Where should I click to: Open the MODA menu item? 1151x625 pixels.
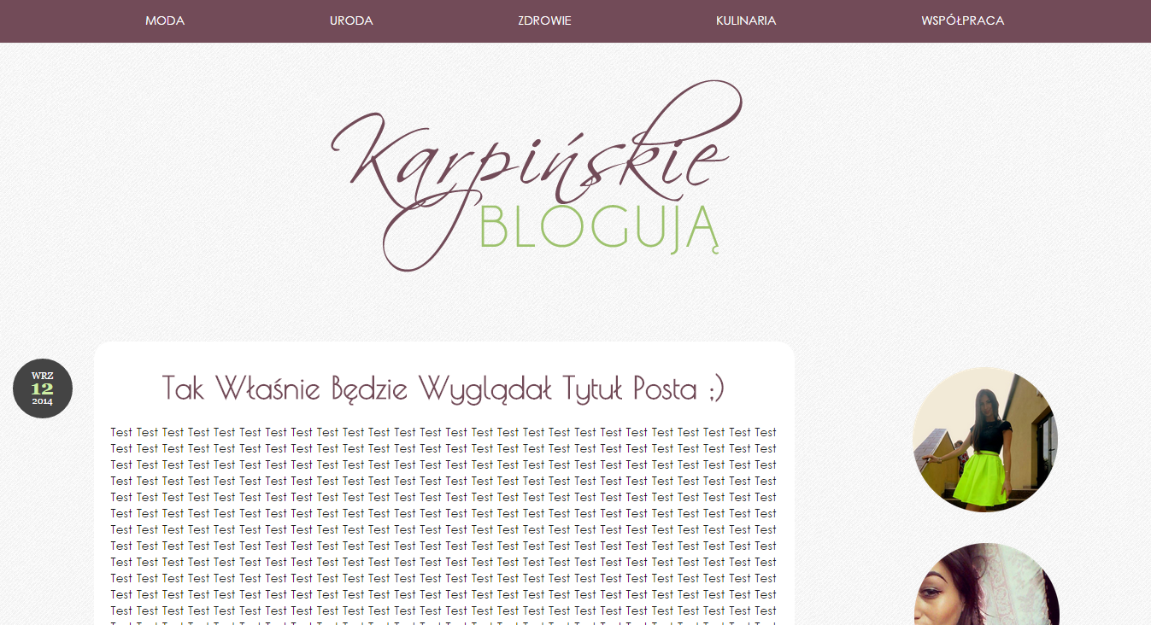(165, 20)
